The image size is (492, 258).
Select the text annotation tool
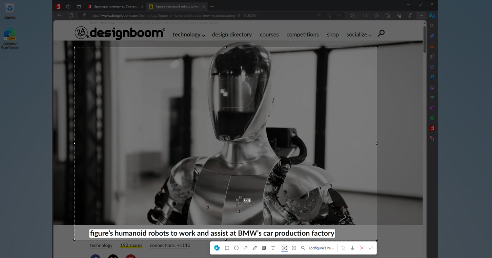click(x=273, y=248)
